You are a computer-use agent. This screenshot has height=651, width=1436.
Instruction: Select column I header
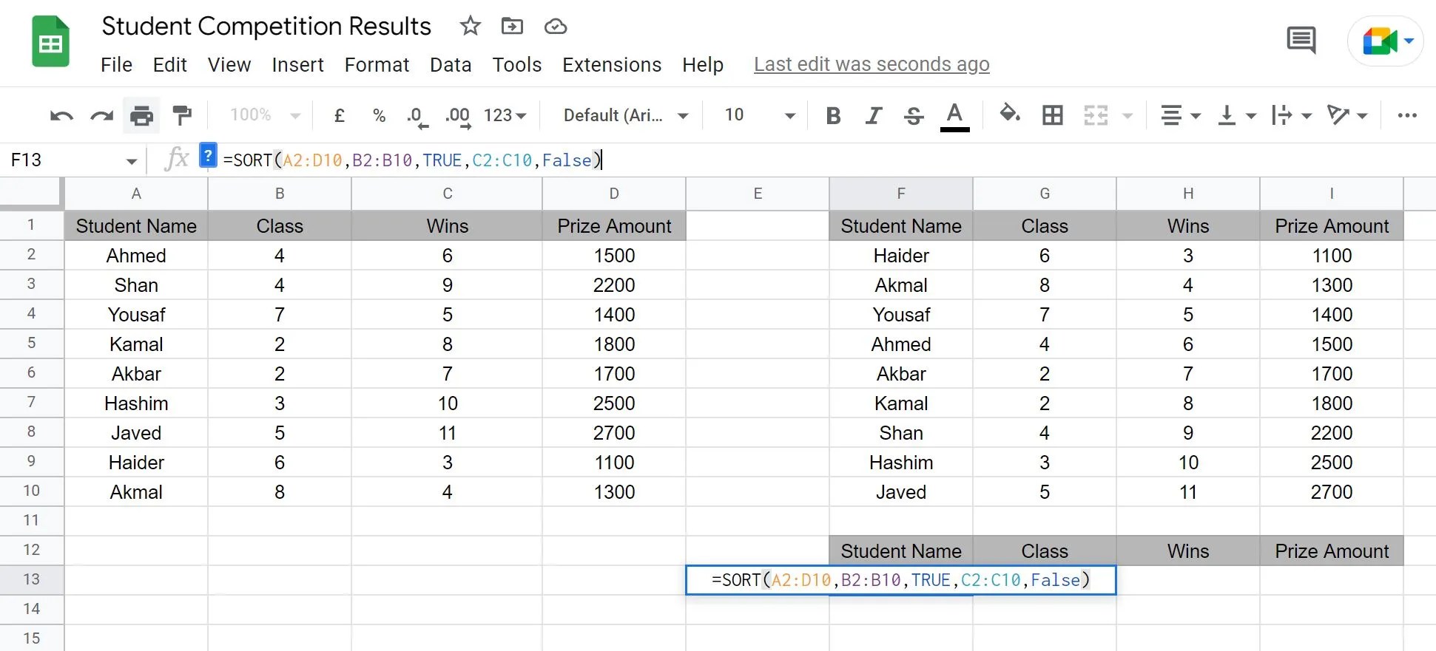point(1332,194)
